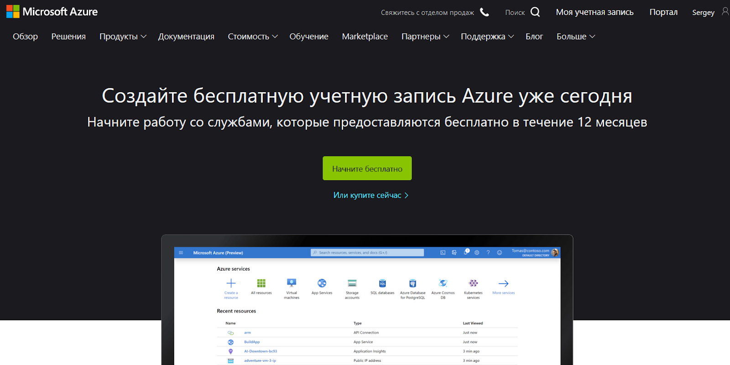Click the arm row icon in preview
730x365 pixels.
pos(230,333)
